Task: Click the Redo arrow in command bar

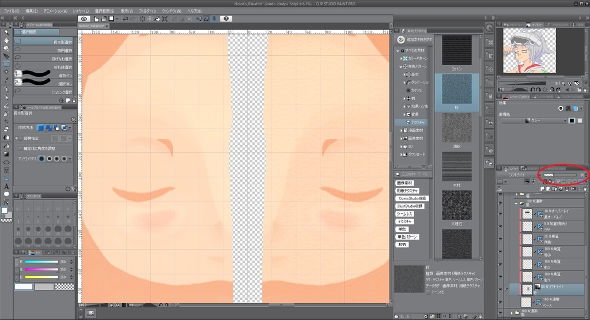Action: [133, 19]
